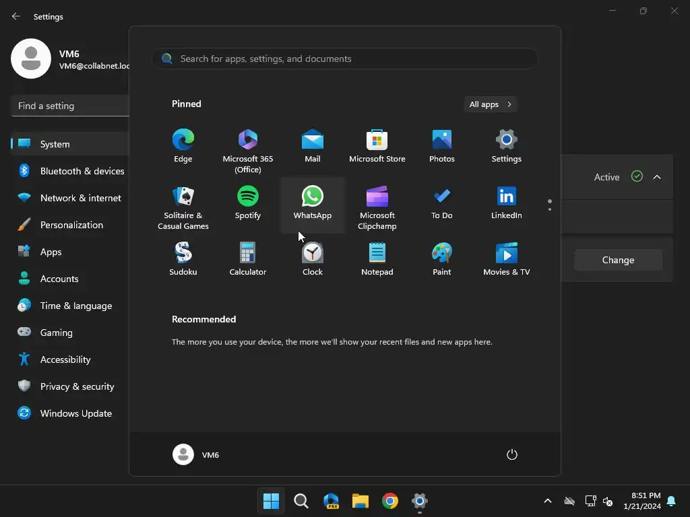Viewport: 690px width, 517px height.
Task: Open the Calculator app
Action: (248, 259)
